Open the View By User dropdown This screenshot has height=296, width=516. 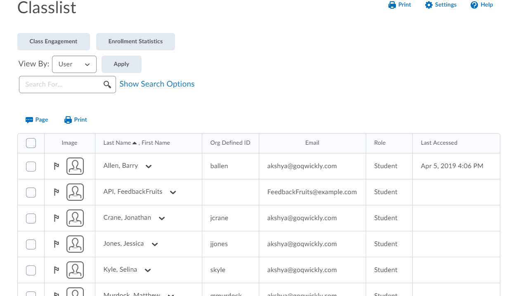click(74, 64)
